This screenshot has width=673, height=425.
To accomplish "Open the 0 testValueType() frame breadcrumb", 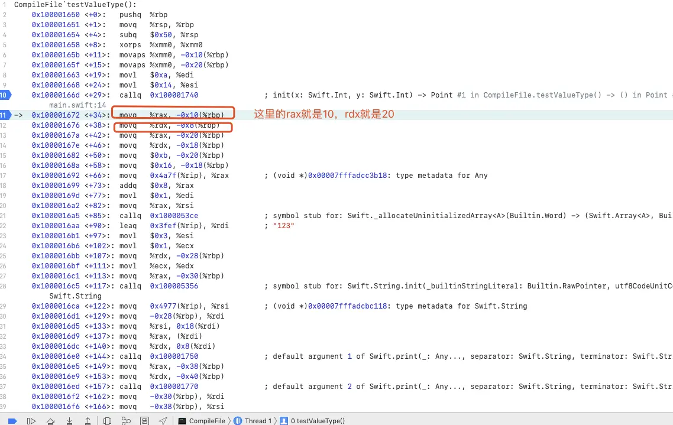I will (x=312, y=421).
